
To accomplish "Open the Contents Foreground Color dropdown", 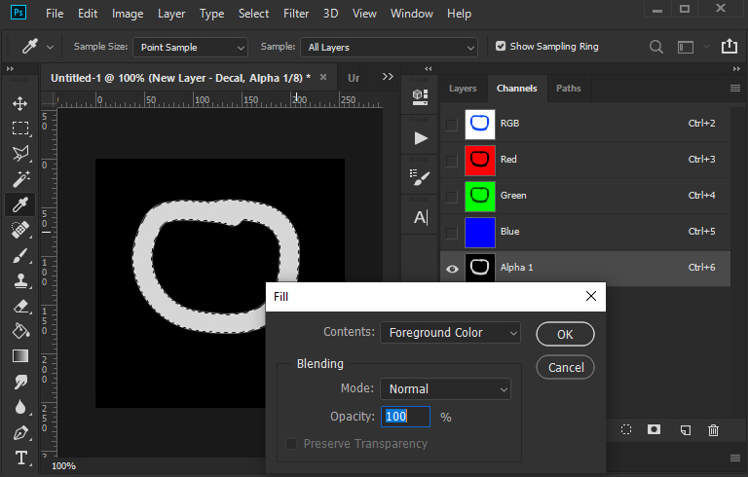I will (x=450, y=333).
